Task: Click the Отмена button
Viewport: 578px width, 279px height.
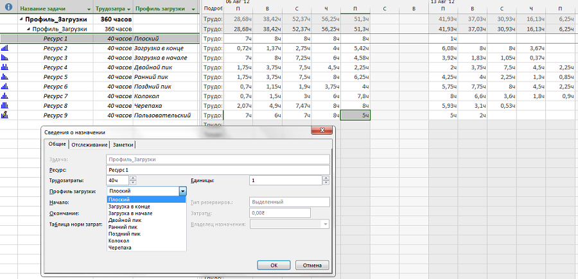Action: tap(312, 265)
